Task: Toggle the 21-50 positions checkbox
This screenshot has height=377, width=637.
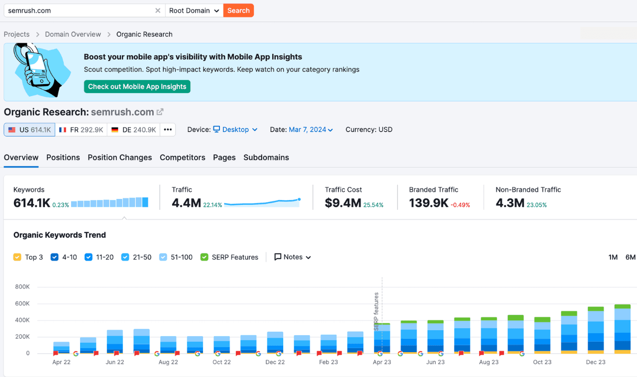Action: [125, 257]
